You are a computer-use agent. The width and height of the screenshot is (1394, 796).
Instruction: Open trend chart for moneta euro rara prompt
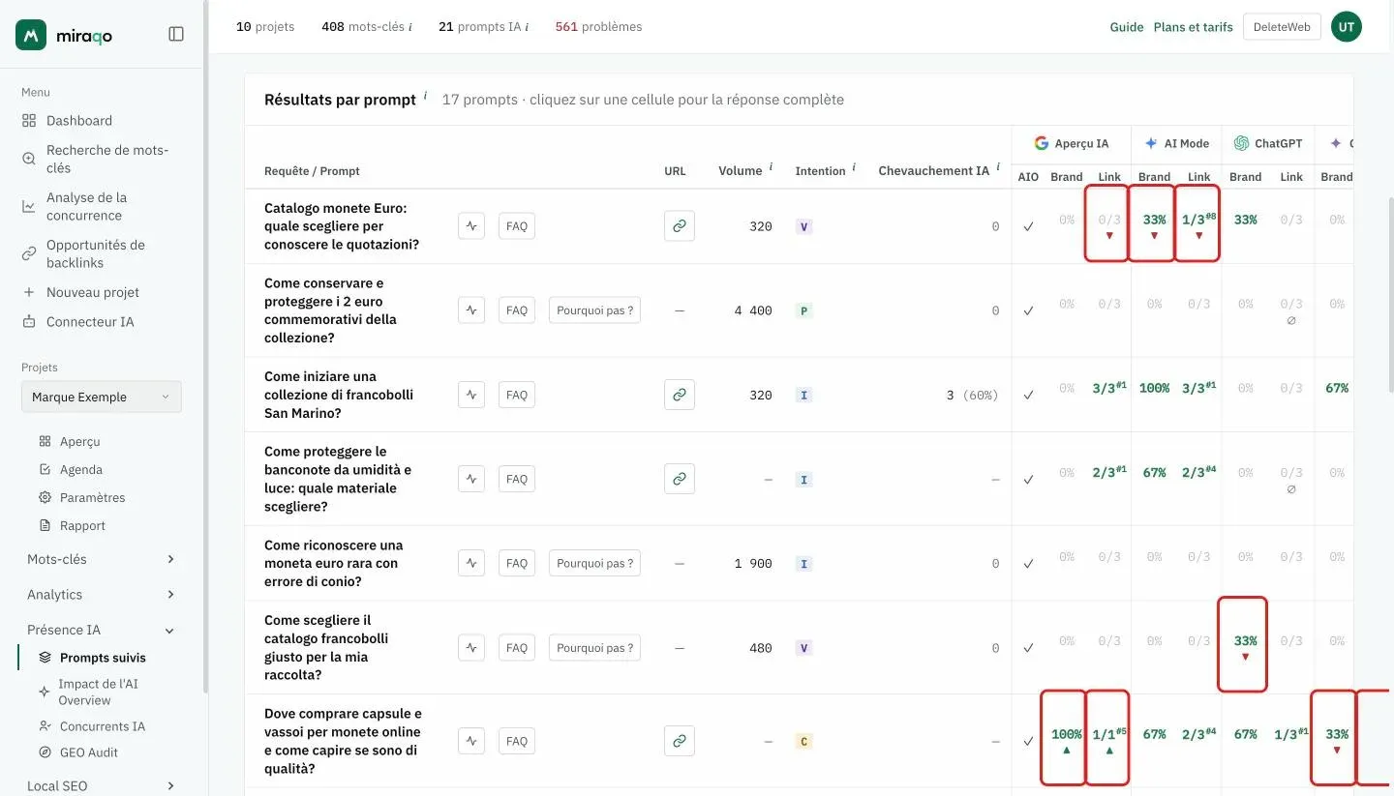[x=471, y=563]
